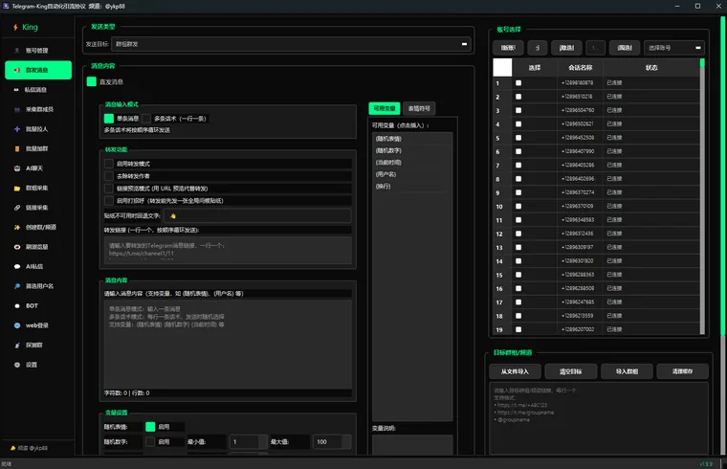The image size is (727, 469).
Task: Click 清理缓存 clear cache button
Action: point(682,371)
